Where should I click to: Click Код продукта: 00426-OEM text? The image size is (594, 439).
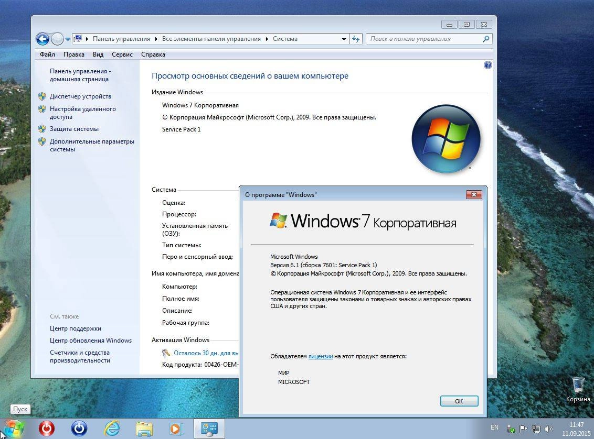click(x=200, y=365)
